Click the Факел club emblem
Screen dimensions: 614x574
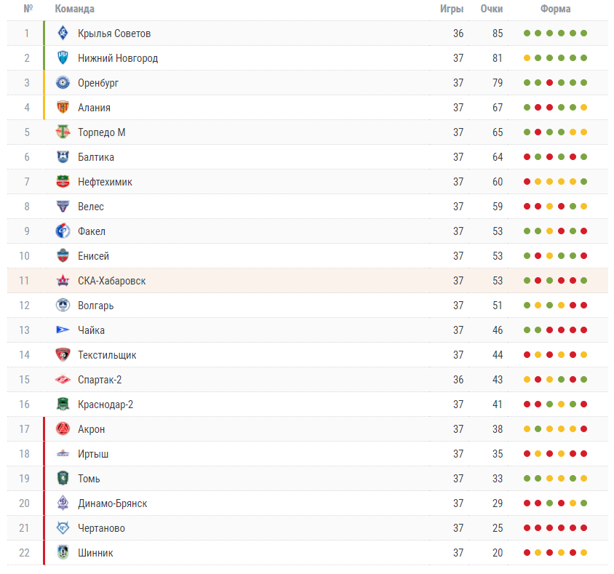coord(63,231)
